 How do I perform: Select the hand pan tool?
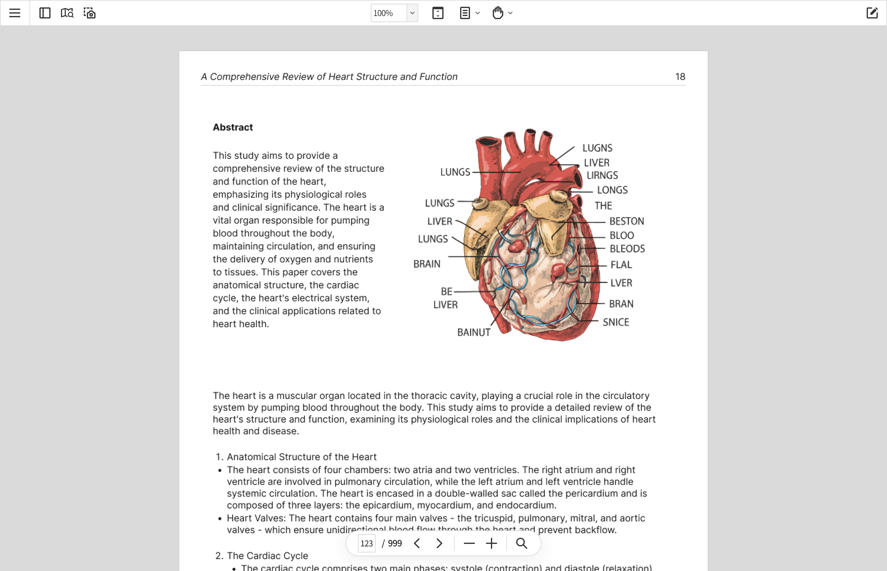pyautogui.click(x=498, y=13)
